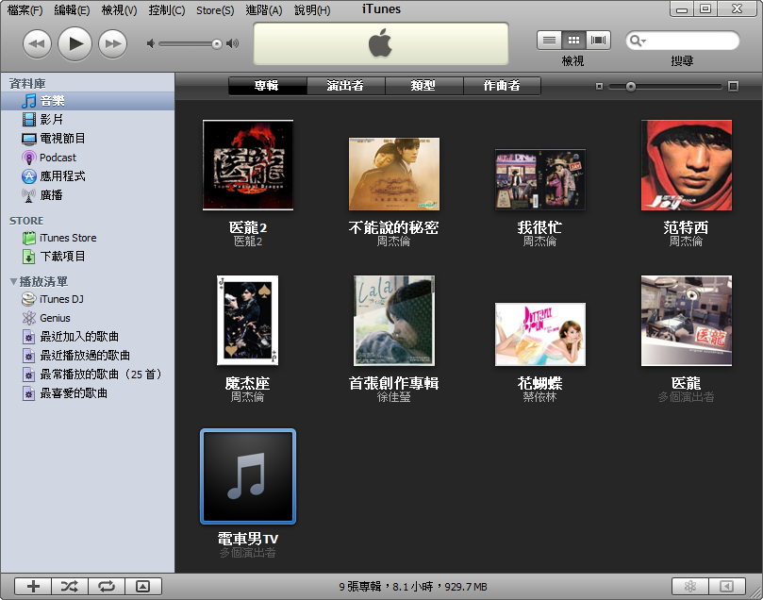Open the 最喜愛的歌曲 playlist

click(88, 393)
